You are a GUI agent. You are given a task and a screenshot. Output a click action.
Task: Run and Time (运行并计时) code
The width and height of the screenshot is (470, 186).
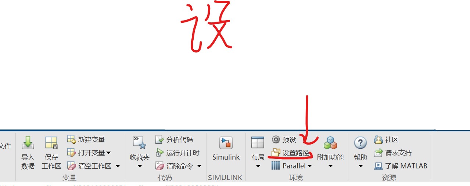point(177,153)
